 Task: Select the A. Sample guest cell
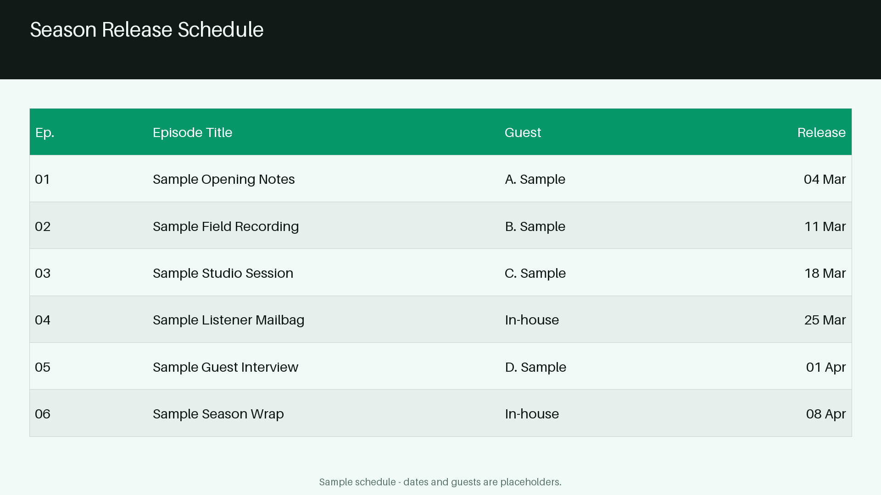(x=535, y=180)
